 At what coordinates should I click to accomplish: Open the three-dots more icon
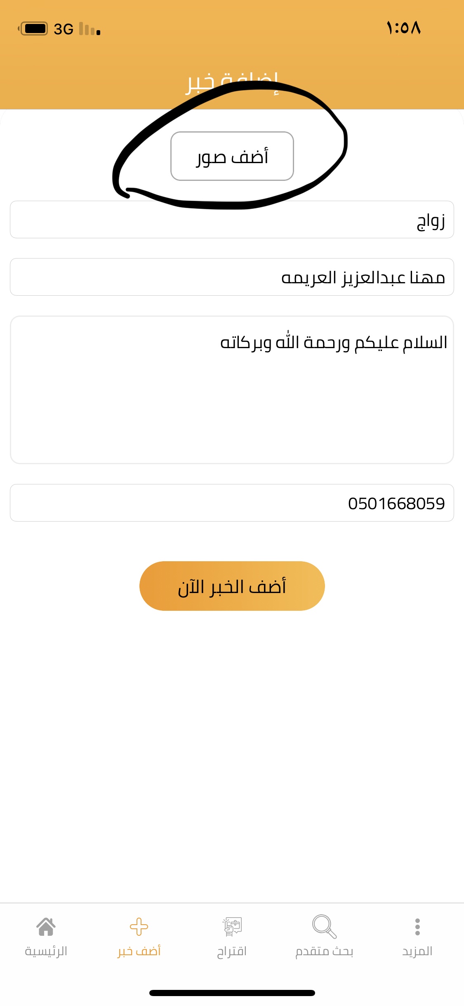[417, 927]
